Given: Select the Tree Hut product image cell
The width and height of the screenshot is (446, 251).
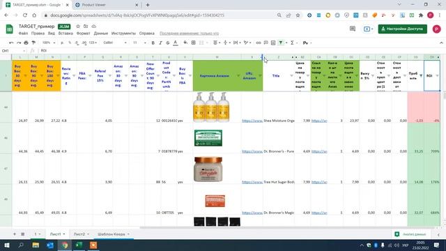Looking at the screenshot, I should pos(208,169).
